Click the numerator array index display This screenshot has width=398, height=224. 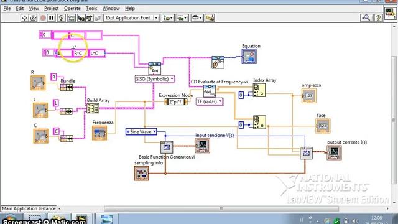click(45, 35)
